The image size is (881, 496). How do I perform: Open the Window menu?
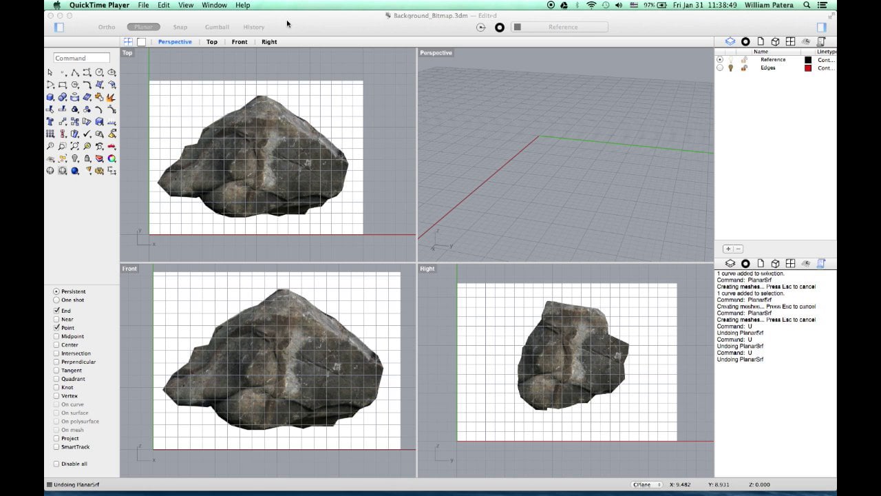214,5
